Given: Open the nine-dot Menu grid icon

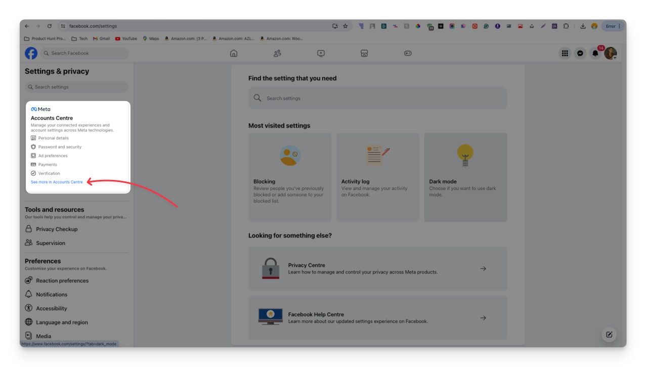Looking at the screenshot, I should tap(565, 53).
